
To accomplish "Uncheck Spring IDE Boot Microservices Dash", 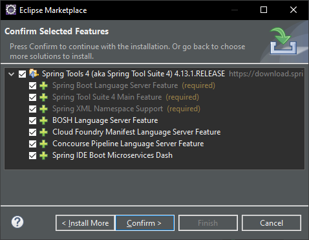I will [x=32, y=155].
